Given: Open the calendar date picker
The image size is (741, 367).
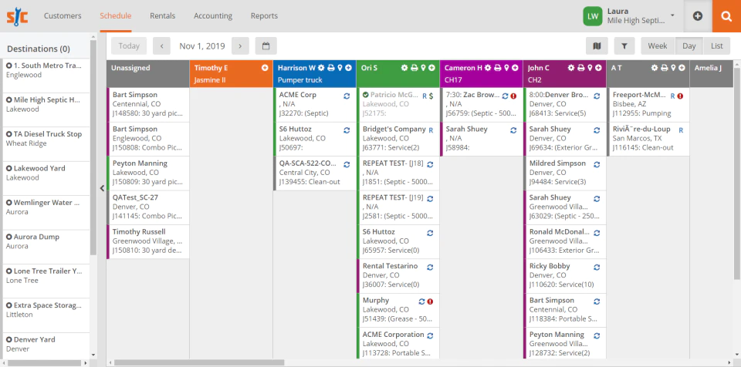Looking at the screenshot, I should point(266,45).
